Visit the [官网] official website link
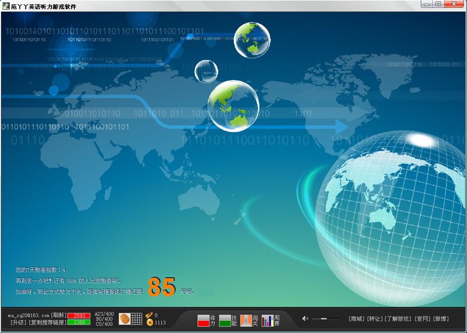The height and width of the screenshot is (333, 467). (423, 319)
